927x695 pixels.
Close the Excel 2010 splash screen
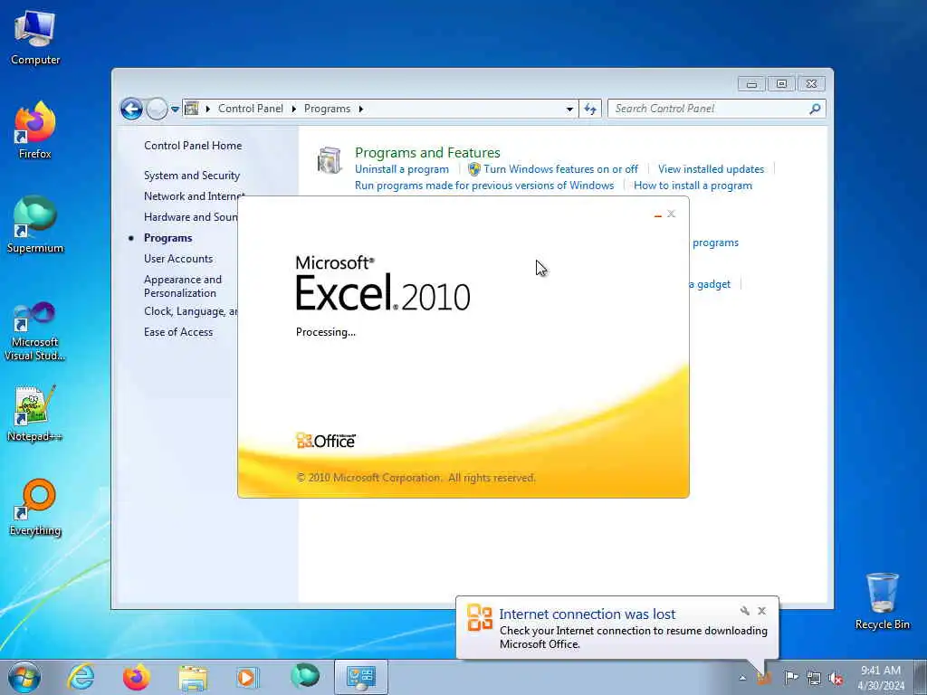671,214
